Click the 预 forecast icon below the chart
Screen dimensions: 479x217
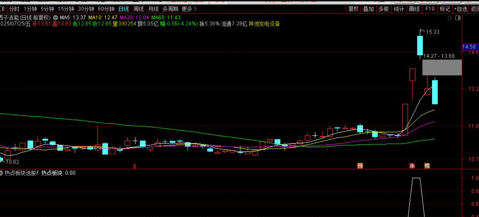(x=360, y=165)
